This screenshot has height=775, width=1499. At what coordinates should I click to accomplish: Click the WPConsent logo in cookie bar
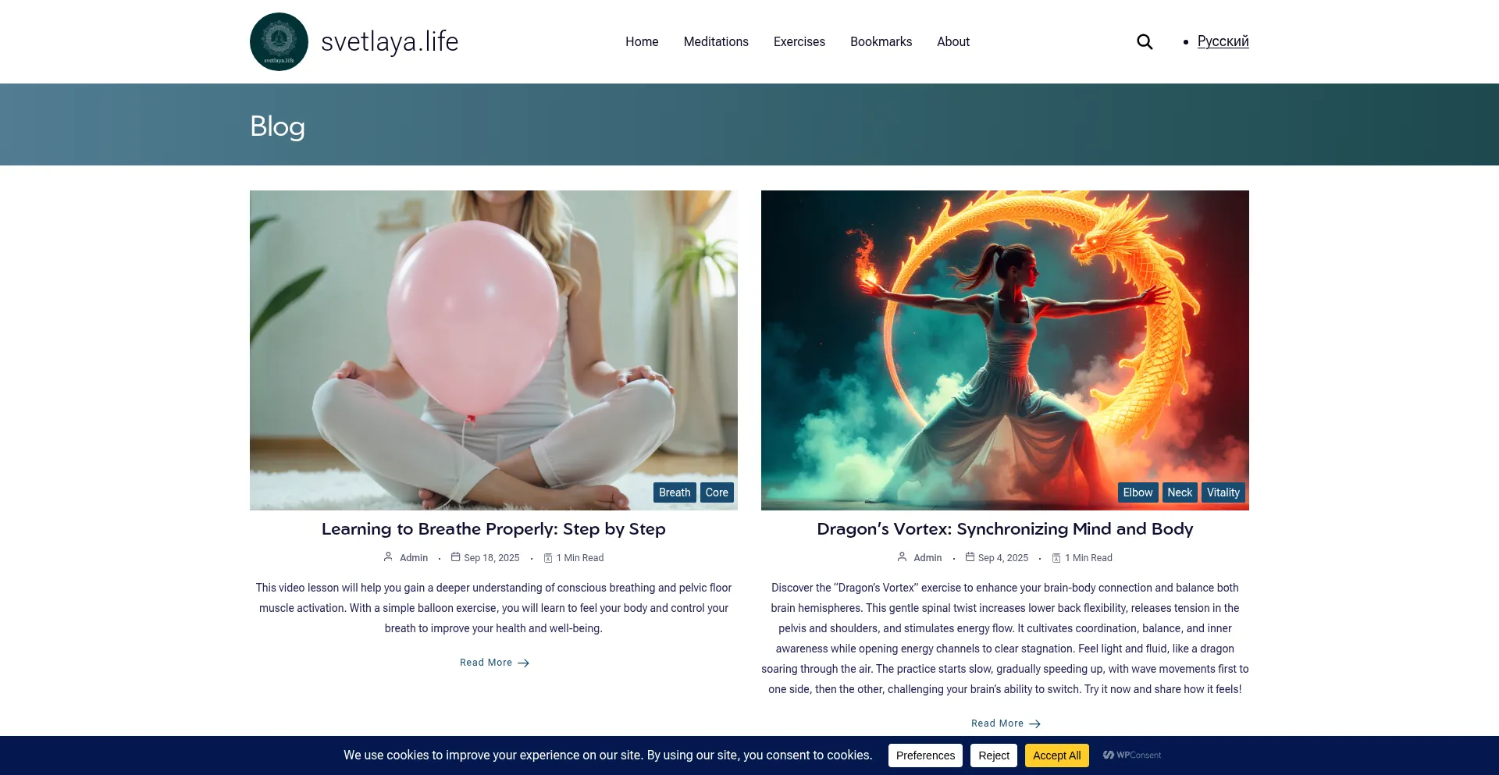coord(1132,755)
